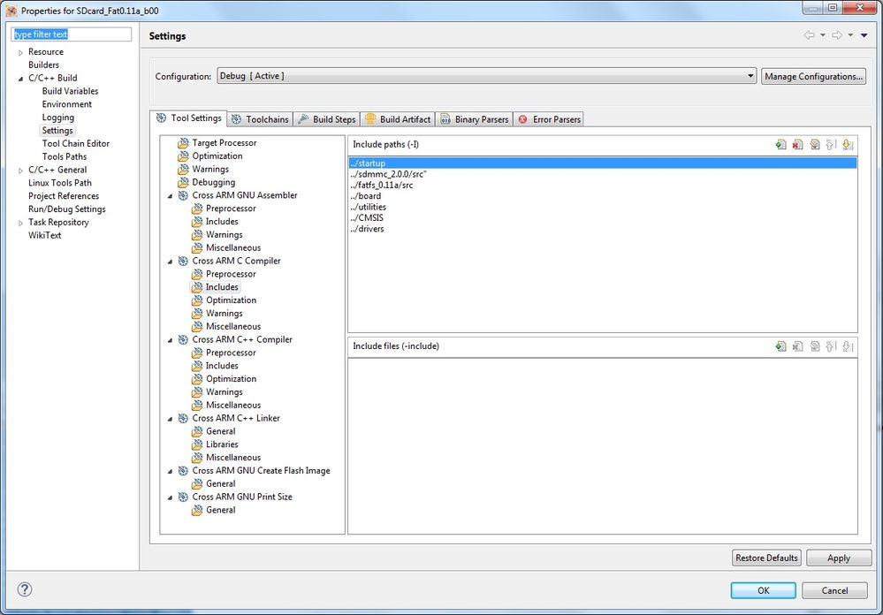Click the Cancel button
883x615 pixels.
click(834, 590)
